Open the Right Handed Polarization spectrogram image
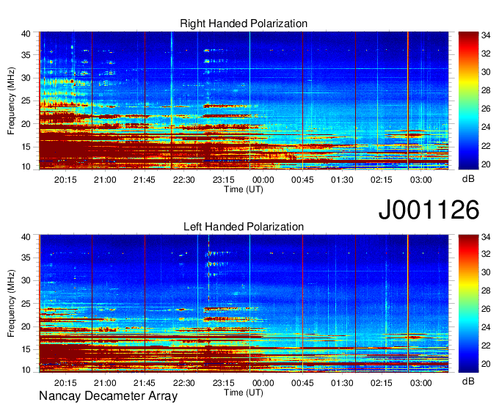 tap(244, 101)
